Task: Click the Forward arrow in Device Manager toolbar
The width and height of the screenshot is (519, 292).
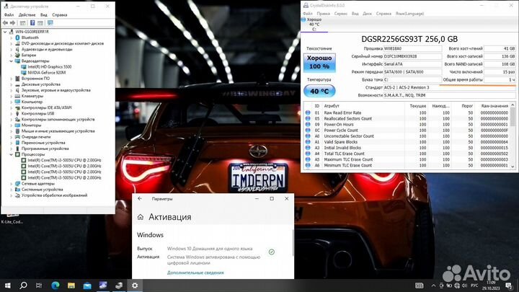Action: [12, 23]
